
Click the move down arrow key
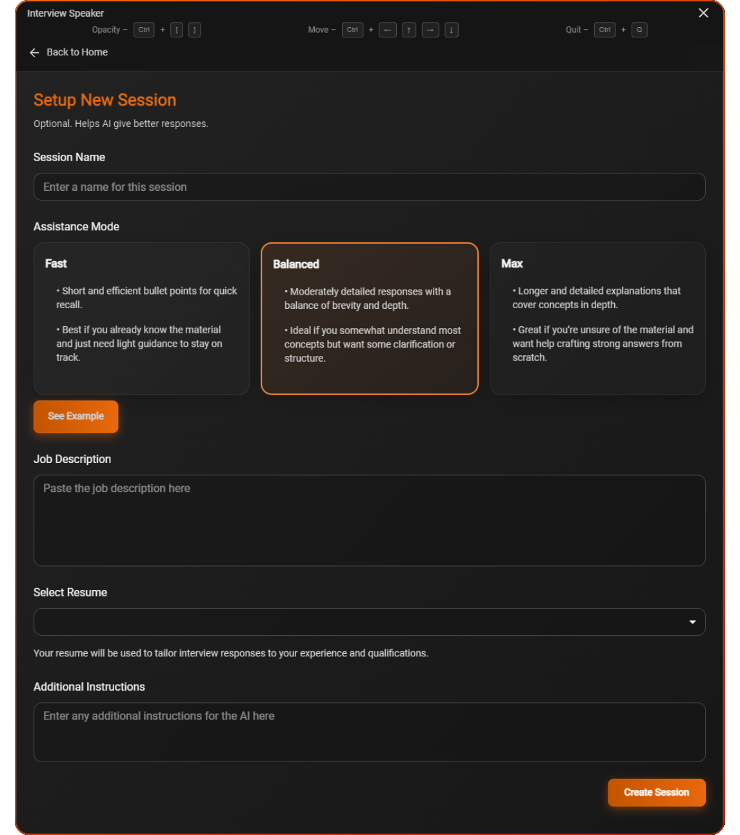click(x=452, y=30)
